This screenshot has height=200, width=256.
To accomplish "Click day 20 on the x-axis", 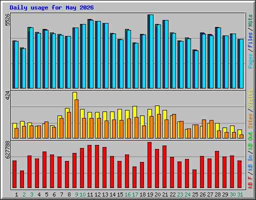I will 157,194.
